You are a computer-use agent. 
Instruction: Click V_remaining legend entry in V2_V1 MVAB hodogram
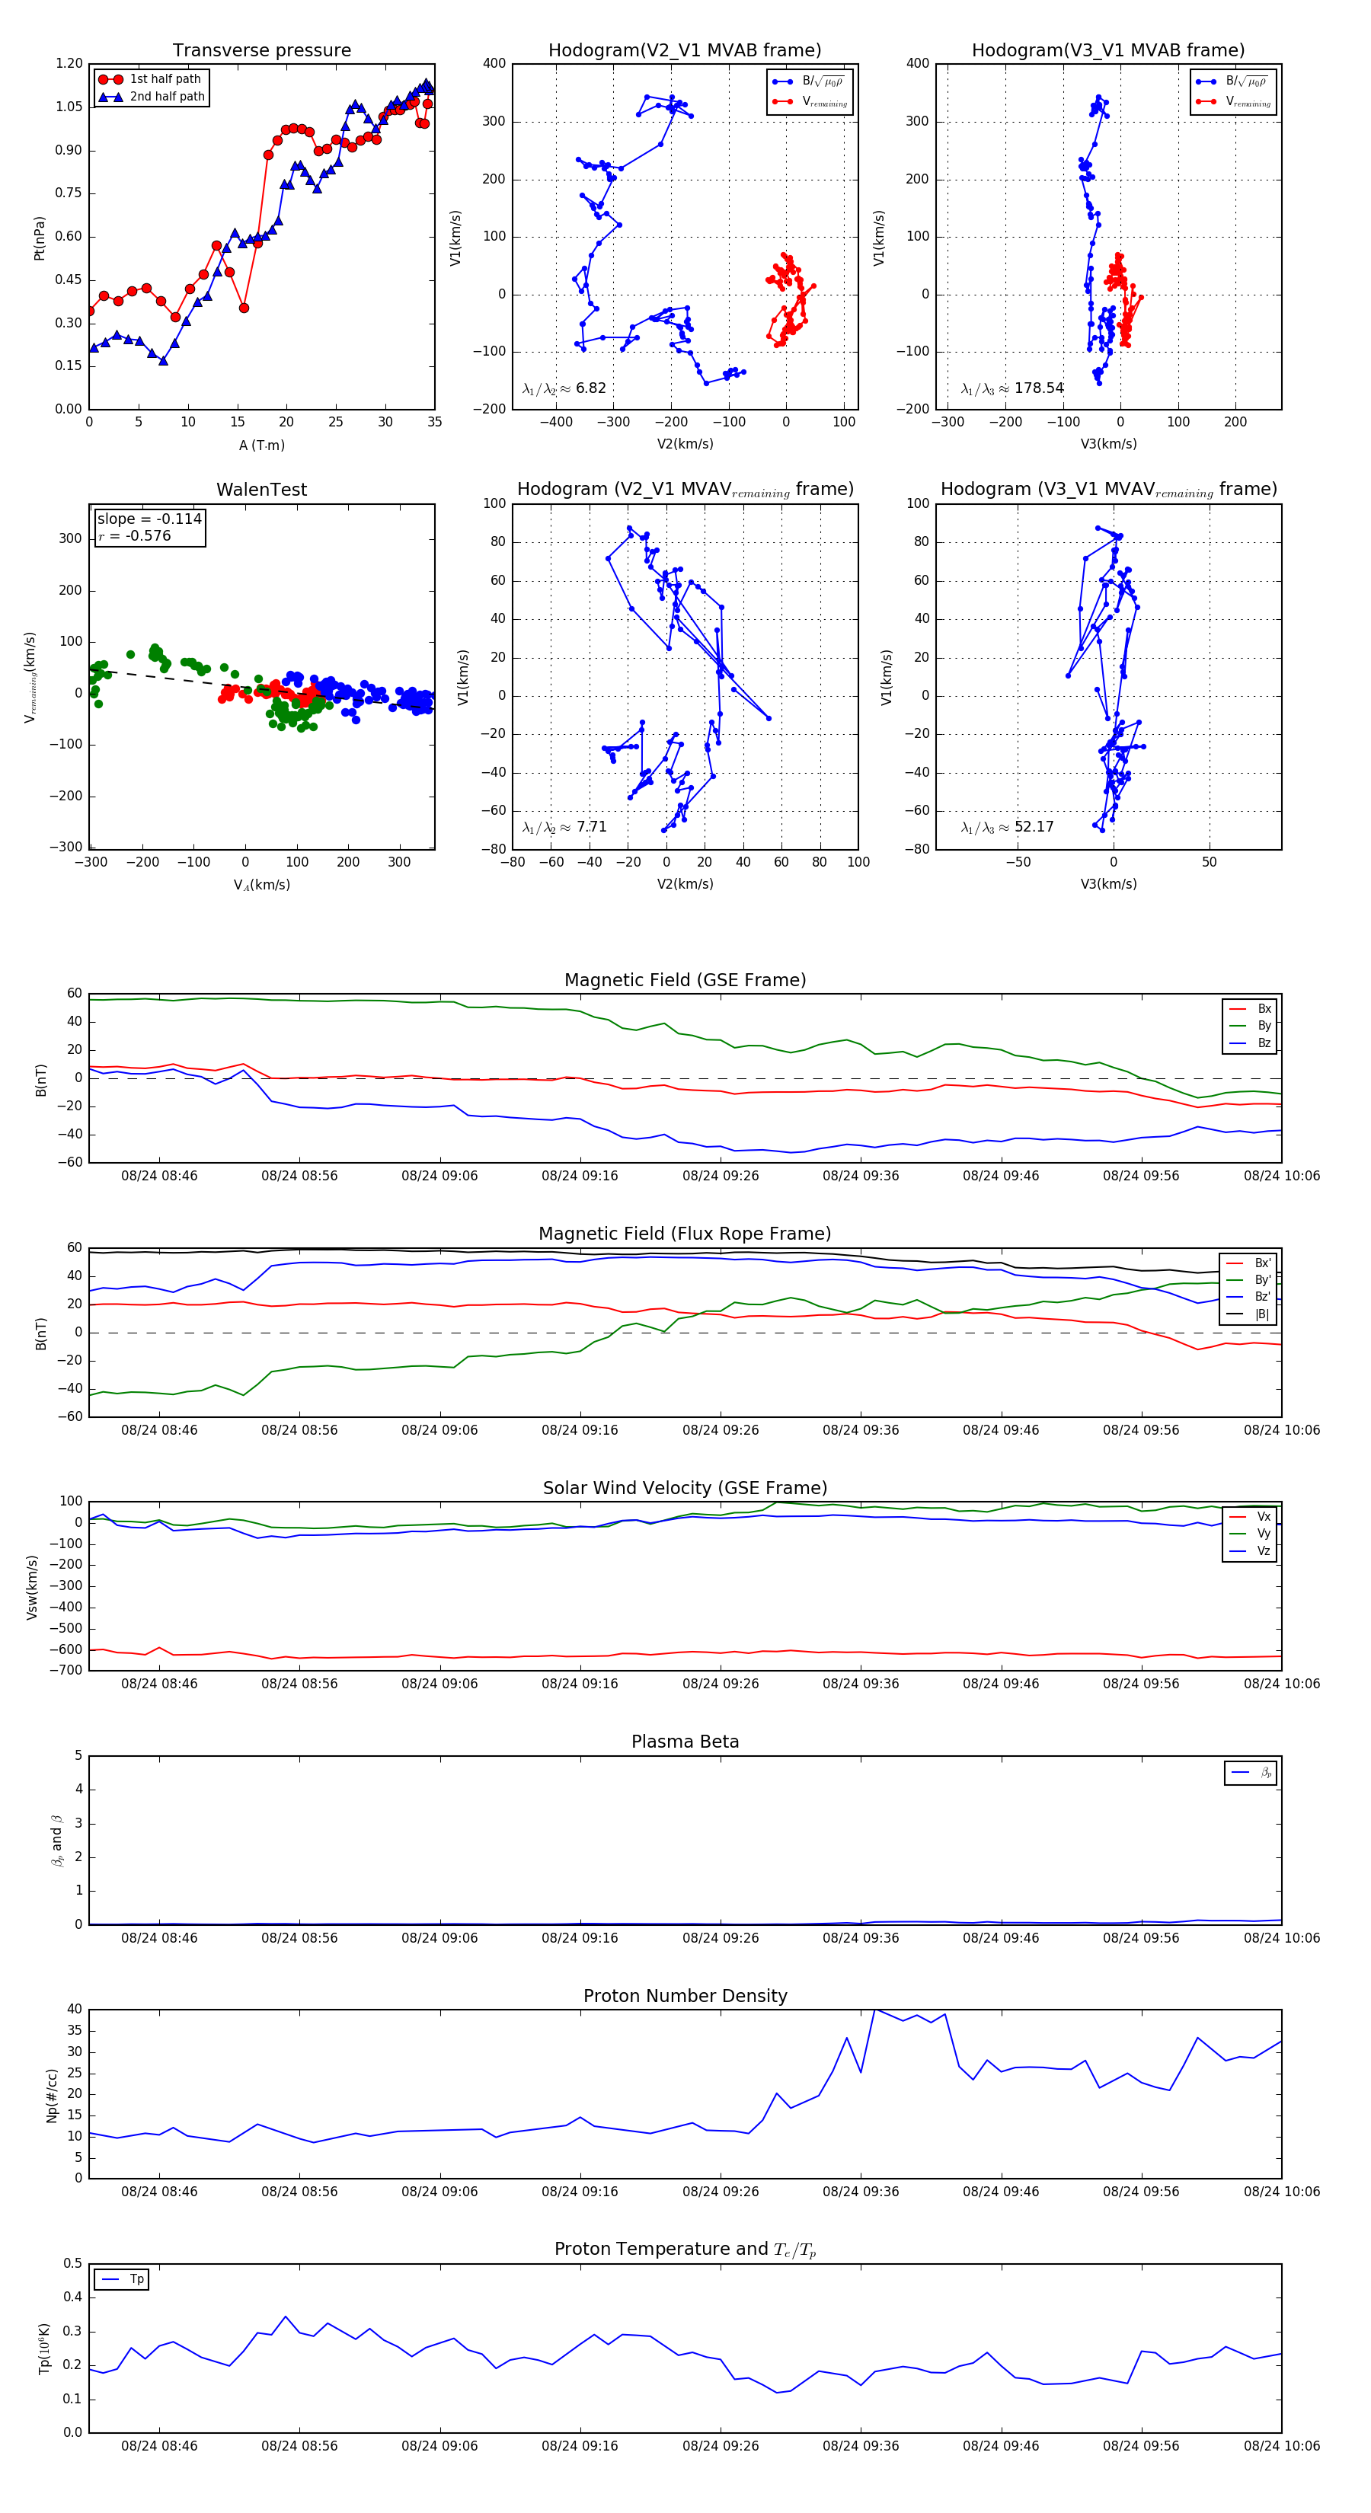pos(810,101)
